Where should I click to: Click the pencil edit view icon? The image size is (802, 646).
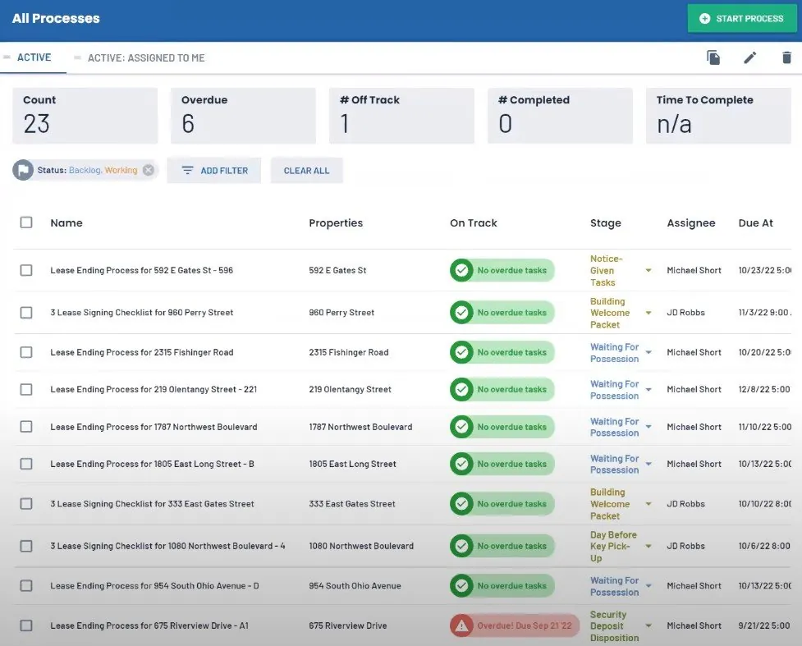pyautogui.click(x=749, y=57)
